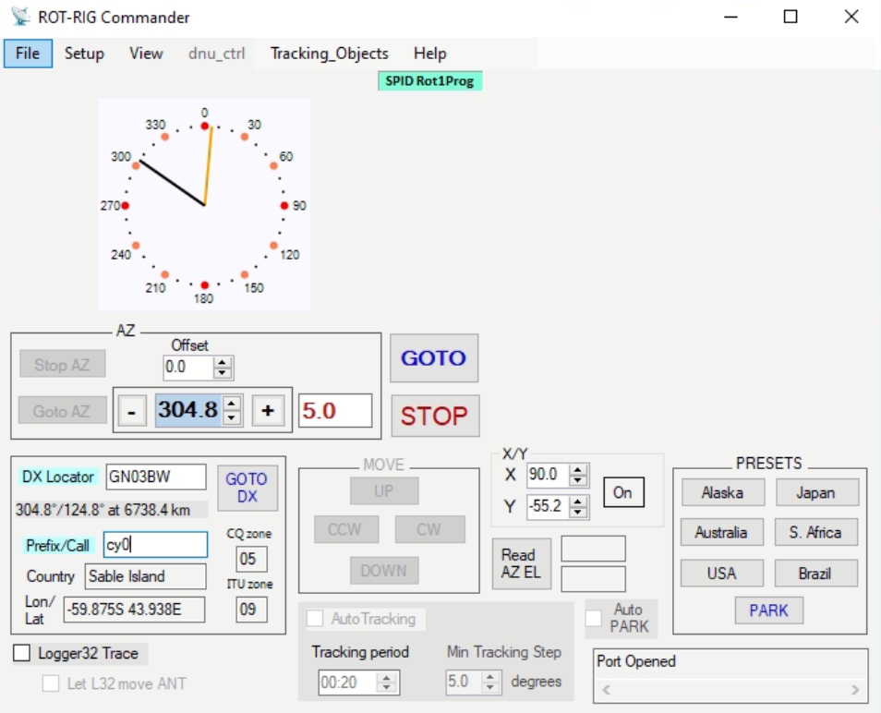
Task: Click the DX Locator field GN03BW
Action: pos(156,477)
